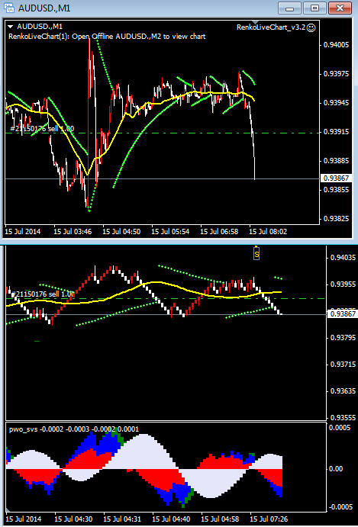
Task: Minimize the AUDUSD.,M1 chart window
Action: (290, 8)
